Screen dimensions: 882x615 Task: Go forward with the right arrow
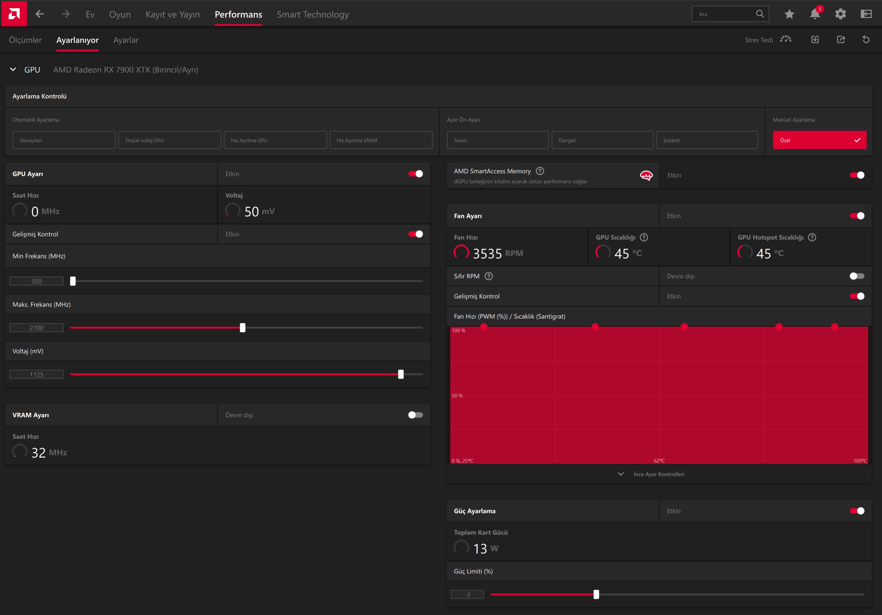tap(66, 14)
